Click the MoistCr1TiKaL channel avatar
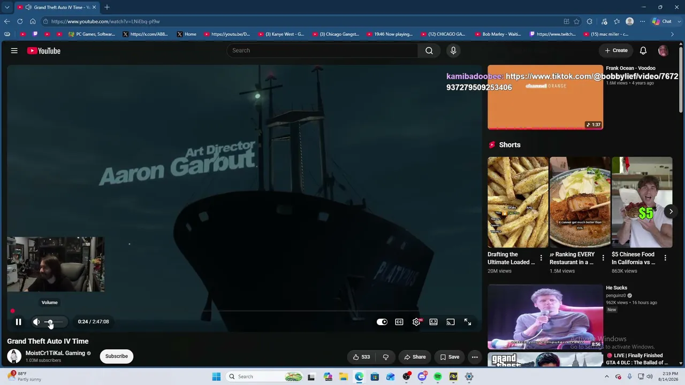The width and height of the screenshot is (685, 385). point(14,356)
